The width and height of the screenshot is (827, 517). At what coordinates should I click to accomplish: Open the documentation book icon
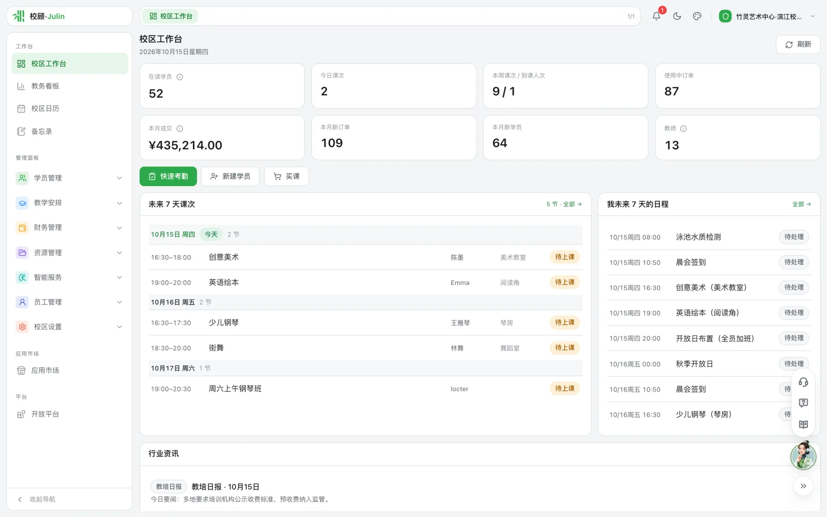[x=803, y=424]
